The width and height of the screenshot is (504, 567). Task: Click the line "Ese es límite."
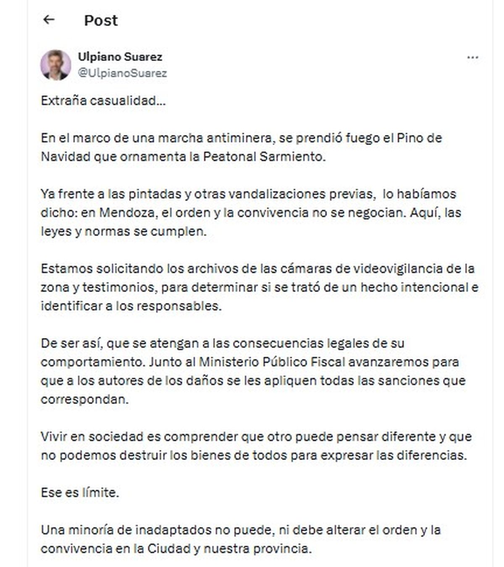(x=80, y=492)
